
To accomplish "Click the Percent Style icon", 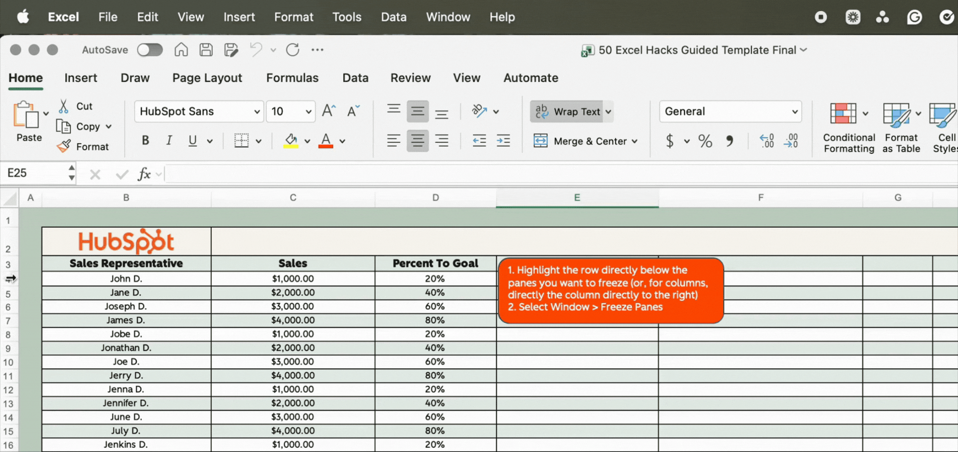I will (705, 141).
